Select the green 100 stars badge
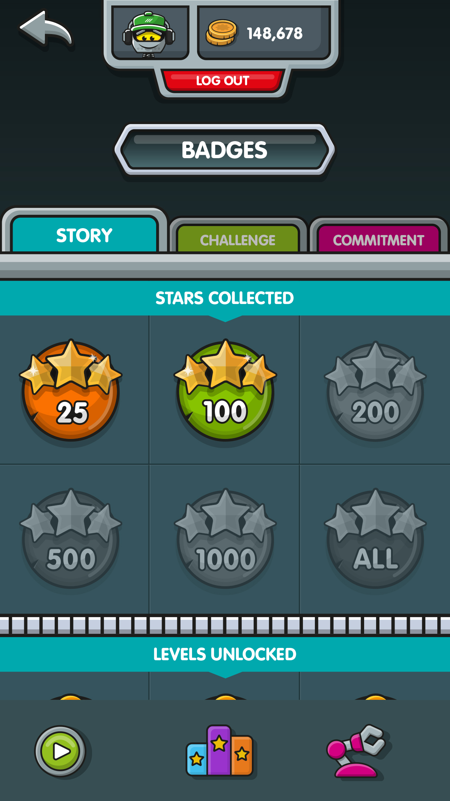The image size is (450, 801). 225,390
